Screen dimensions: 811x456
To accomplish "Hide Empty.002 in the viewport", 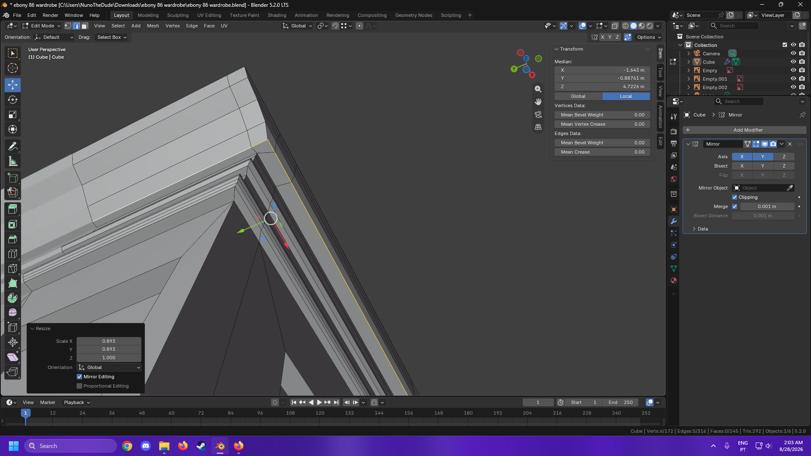I will 793,87.
